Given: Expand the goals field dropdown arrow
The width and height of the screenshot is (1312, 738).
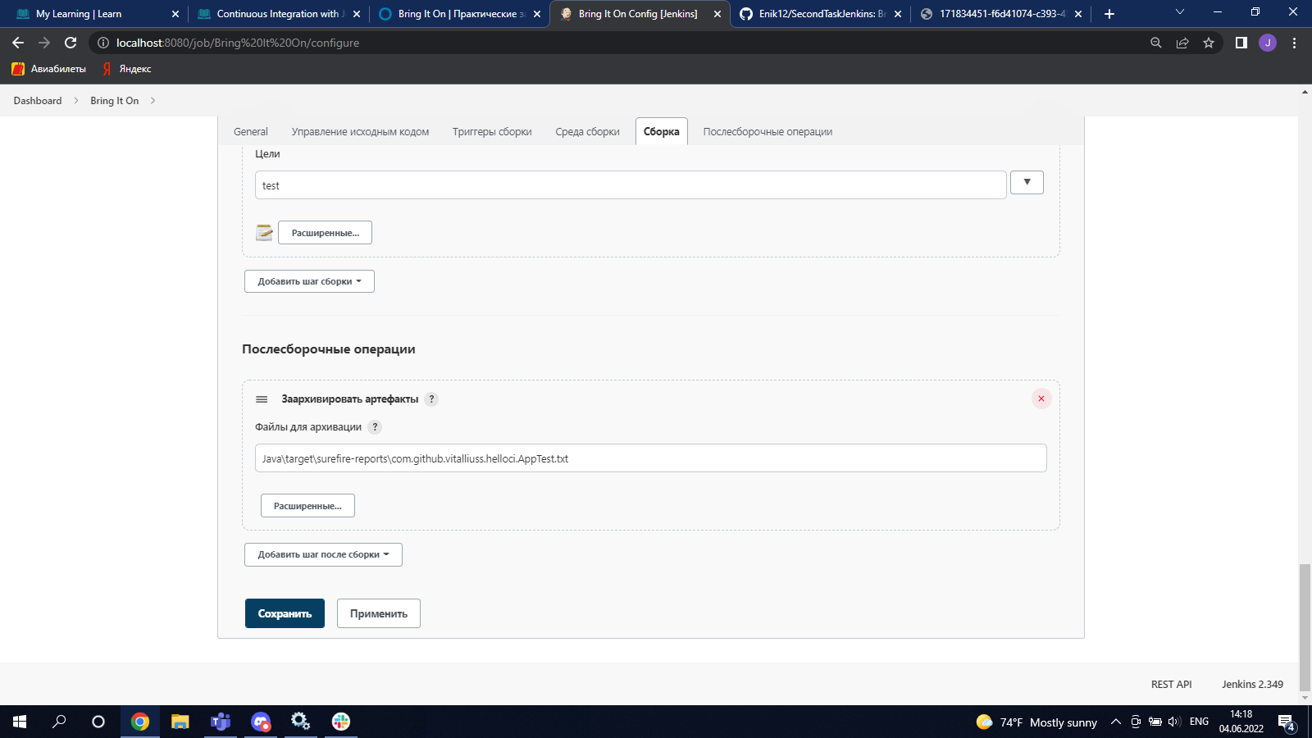Looking at the screenshot, I should click(1027, 182).
